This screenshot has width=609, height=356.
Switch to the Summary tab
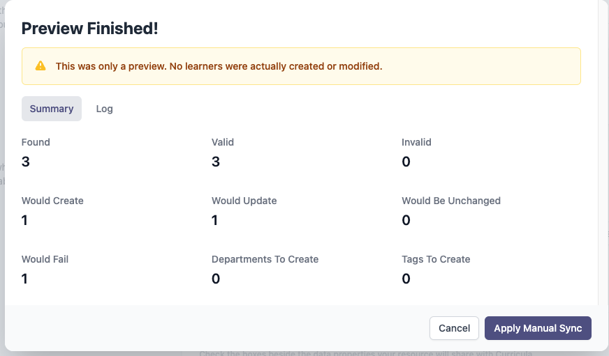click(52, 109)
